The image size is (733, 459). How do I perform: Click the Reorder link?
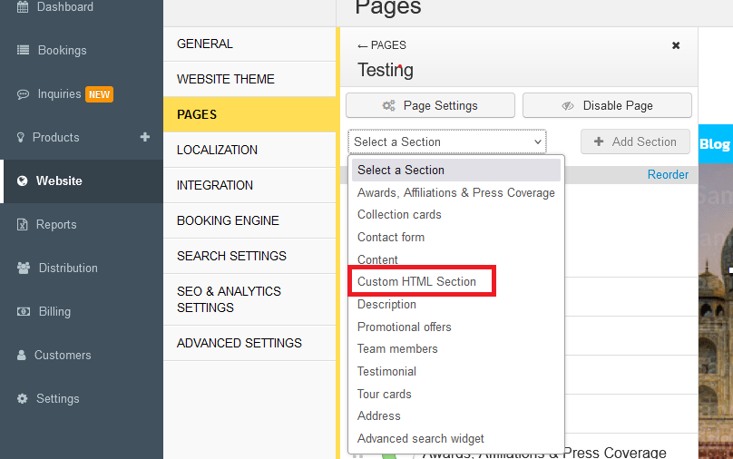[x=668, y=174]
